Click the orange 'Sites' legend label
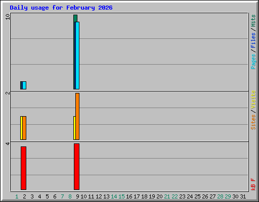Screen dimensions: 259x202 pos(253,122)
